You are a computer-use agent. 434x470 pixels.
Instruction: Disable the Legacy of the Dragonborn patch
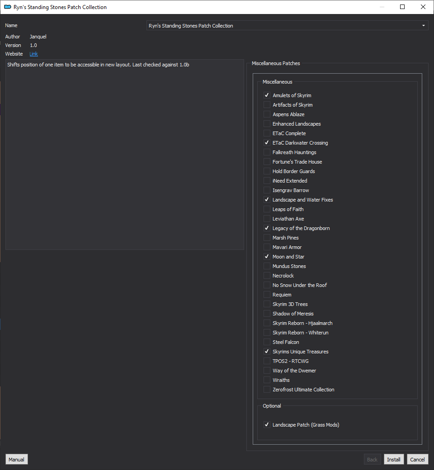(x=267, y=228)
